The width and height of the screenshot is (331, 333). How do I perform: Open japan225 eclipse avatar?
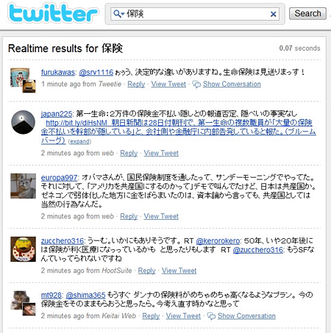point(24,122)
